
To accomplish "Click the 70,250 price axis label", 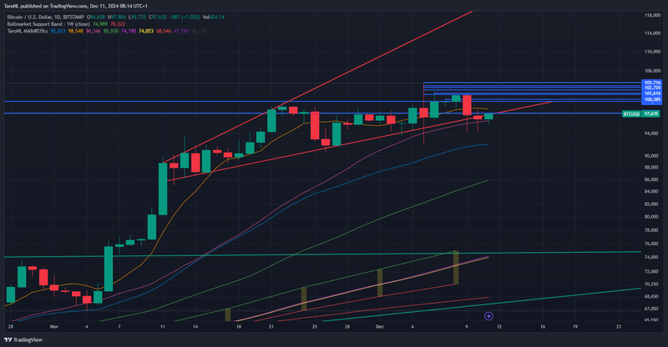I will coord(651,284).
